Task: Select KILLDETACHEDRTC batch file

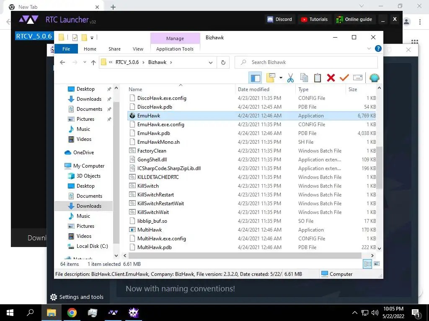Action: (252, 177)
